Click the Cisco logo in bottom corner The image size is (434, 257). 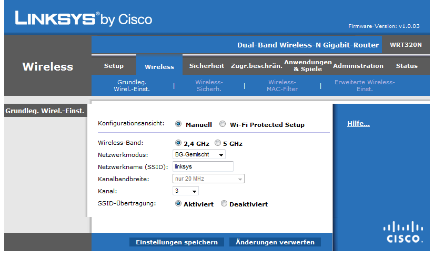[403, 232]
